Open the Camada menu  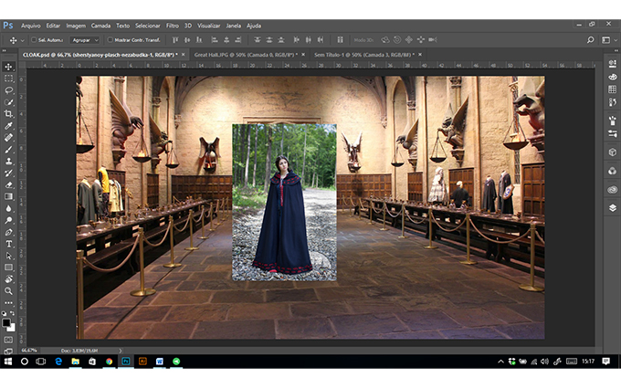(x=100, y=26)
